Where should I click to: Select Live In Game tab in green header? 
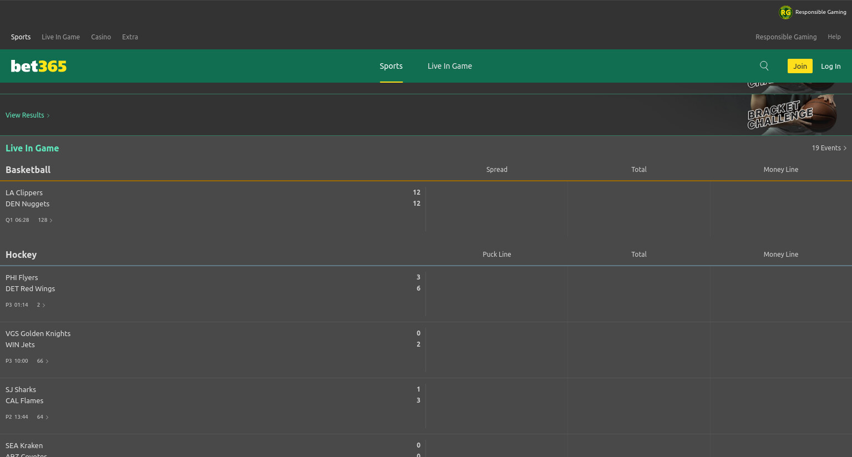450,66
